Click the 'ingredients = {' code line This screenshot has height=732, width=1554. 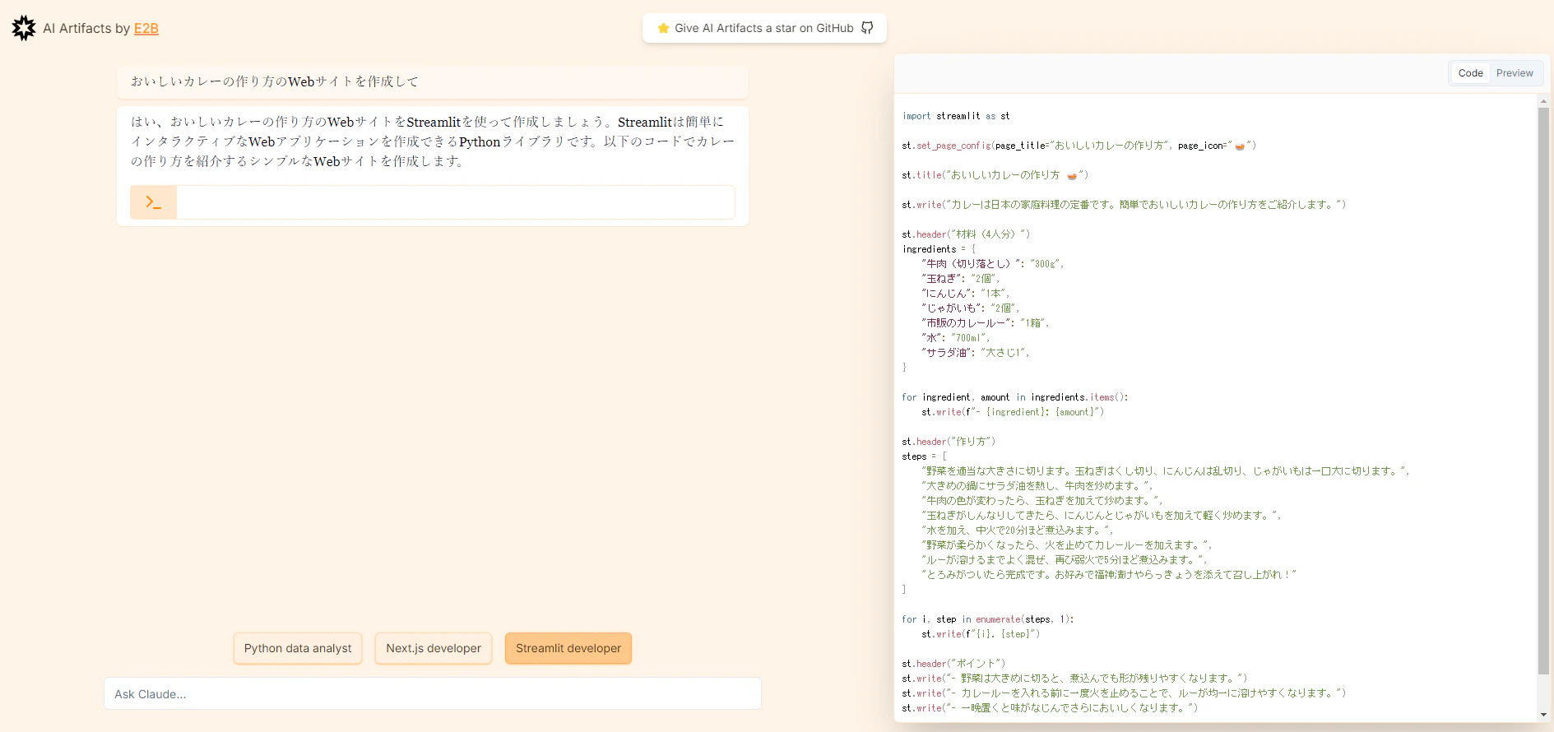(939, 249)
